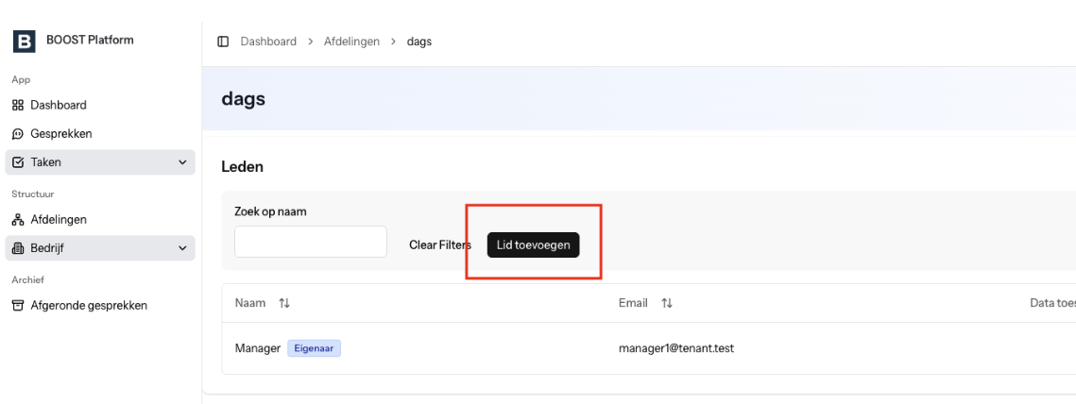Sort members by Email column arrows

(666, 303)
